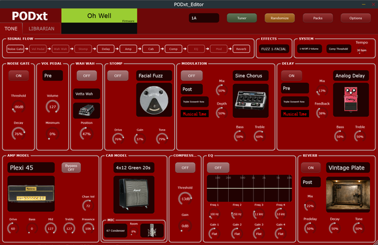Click the Vintage Plate reverb image
This screenshot has height=245, width=378.
pyautogui.click(x=348, y=195)
